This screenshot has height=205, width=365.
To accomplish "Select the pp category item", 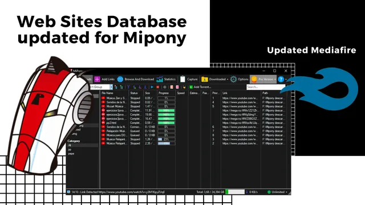I will point(70,149).
